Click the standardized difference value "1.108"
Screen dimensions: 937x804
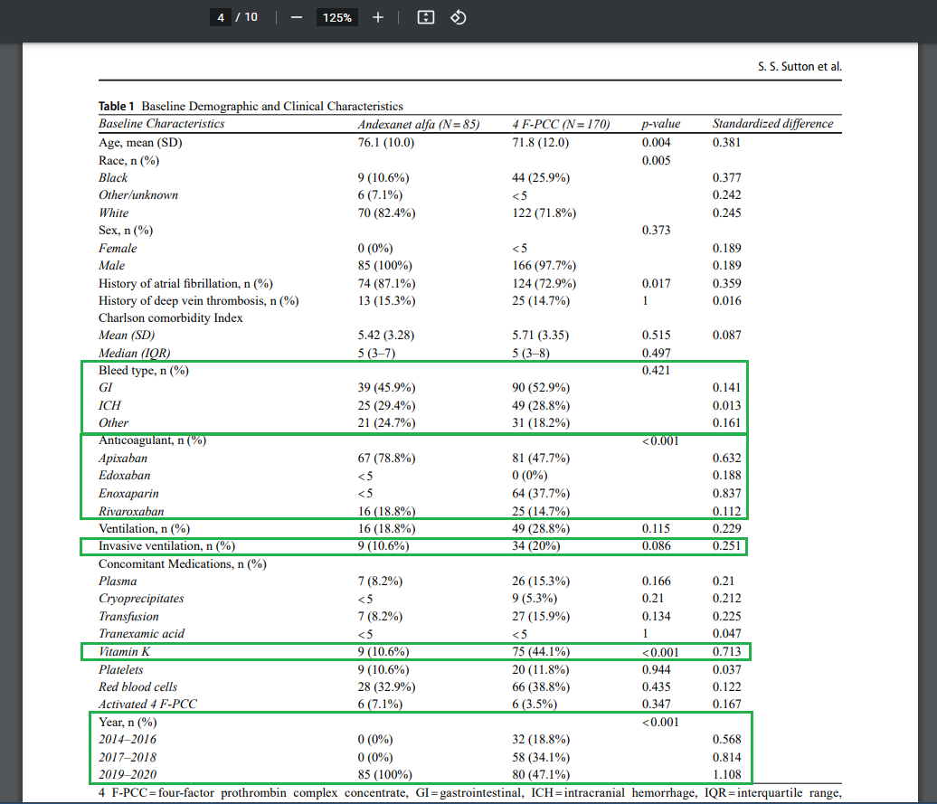click(x=726, y=775)
